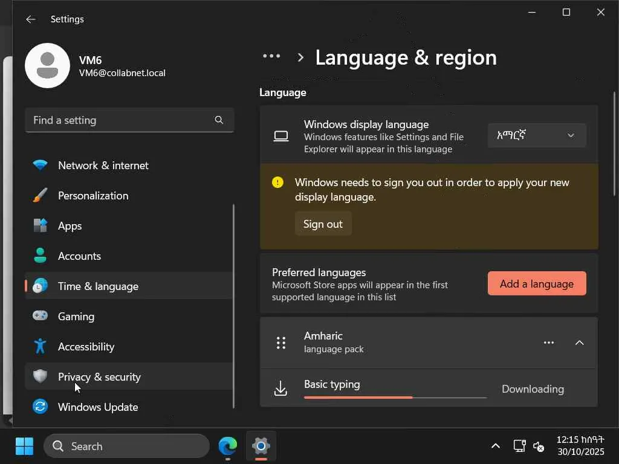619x464 pixels.
Task: Click the Basic typing download progress bar
Action: point(395,398)
